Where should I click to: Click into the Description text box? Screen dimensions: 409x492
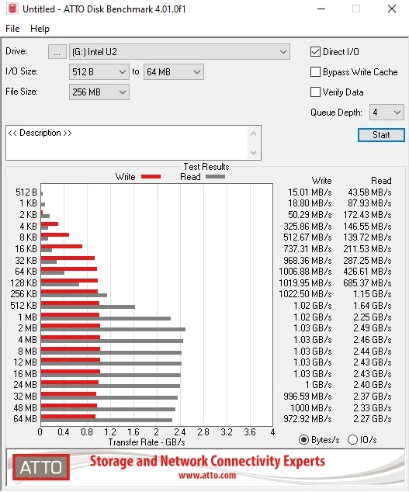tap(127, 143)
